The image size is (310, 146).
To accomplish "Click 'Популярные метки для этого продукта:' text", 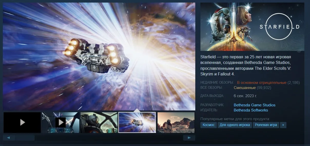I will click(x=235, y=119).
